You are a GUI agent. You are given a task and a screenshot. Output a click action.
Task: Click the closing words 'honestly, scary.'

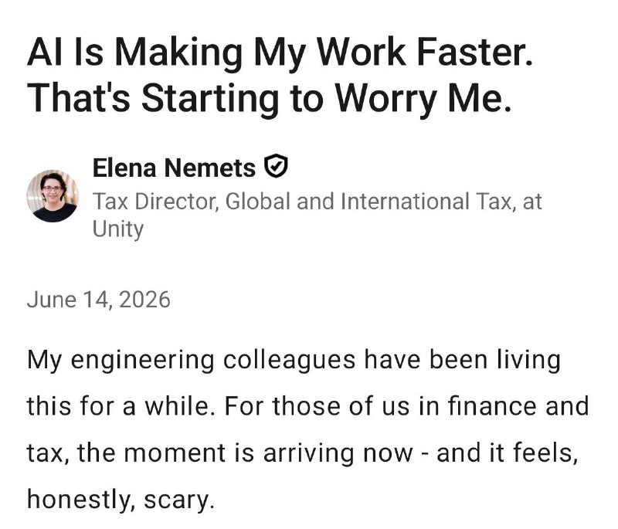point(121,500)
